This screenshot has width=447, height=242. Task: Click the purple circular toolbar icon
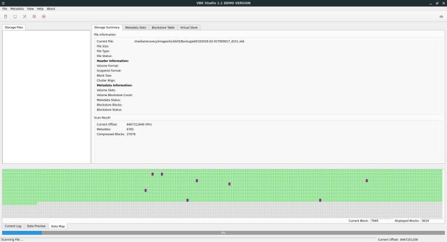pos(34,17)
